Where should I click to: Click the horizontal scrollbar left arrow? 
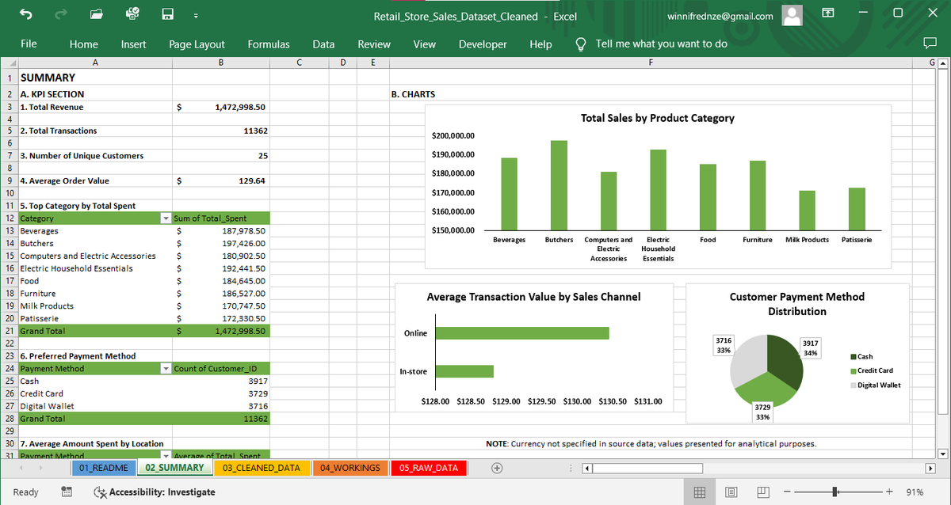pyautogui.click(x=587, y=468)
